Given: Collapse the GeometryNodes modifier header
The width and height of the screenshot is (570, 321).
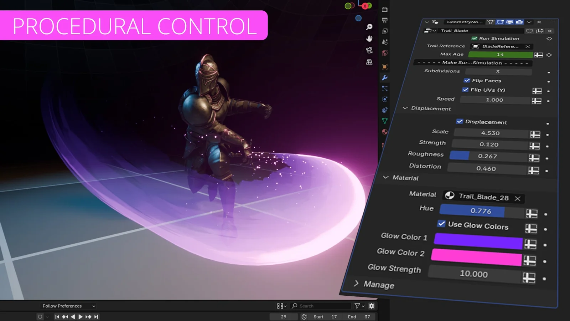Looking at the screenshot, I should [427, 22].
